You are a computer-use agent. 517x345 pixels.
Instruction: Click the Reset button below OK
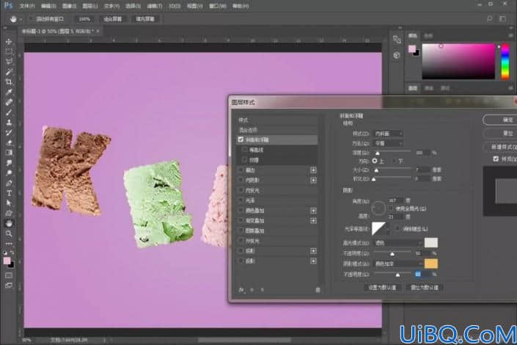point(500,133)
